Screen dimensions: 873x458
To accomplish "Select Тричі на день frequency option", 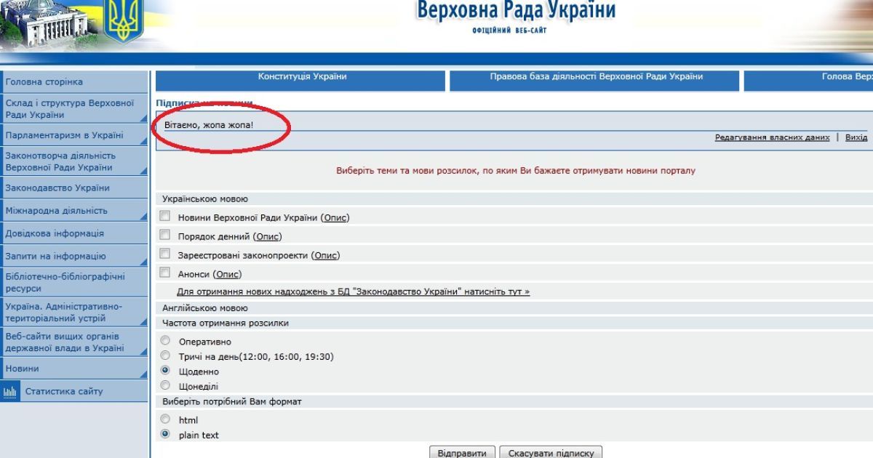I will [x=165, y=355].
